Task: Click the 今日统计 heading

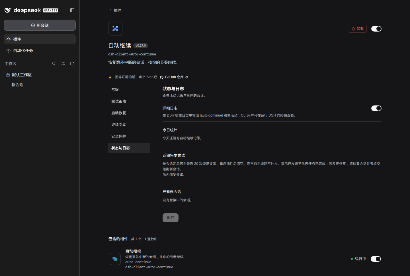Action: (170, 130)
